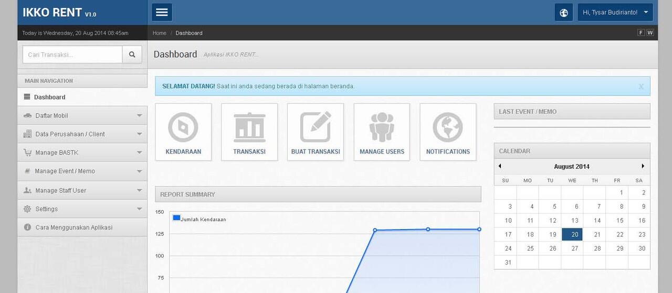Click the Dashboard list icon in sidebar
The width and height of the screenshot is (672, 293).
coord(27,97)
